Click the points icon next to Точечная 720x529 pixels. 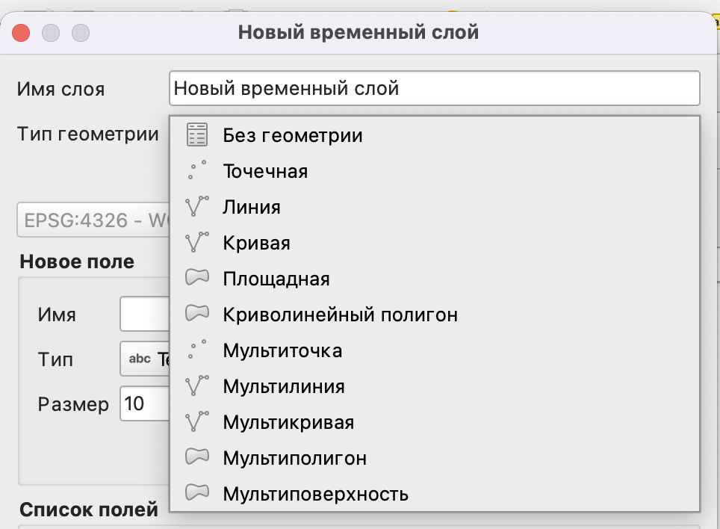[x=196, y=171]
